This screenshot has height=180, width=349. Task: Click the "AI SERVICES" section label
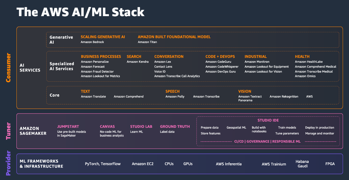pos(30,68)
